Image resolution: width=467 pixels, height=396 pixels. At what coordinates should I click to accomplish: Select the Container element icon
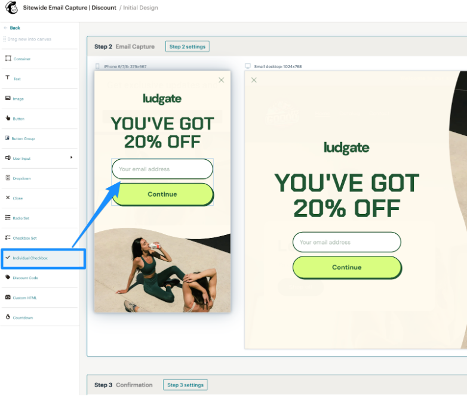[x=8, y=58]
